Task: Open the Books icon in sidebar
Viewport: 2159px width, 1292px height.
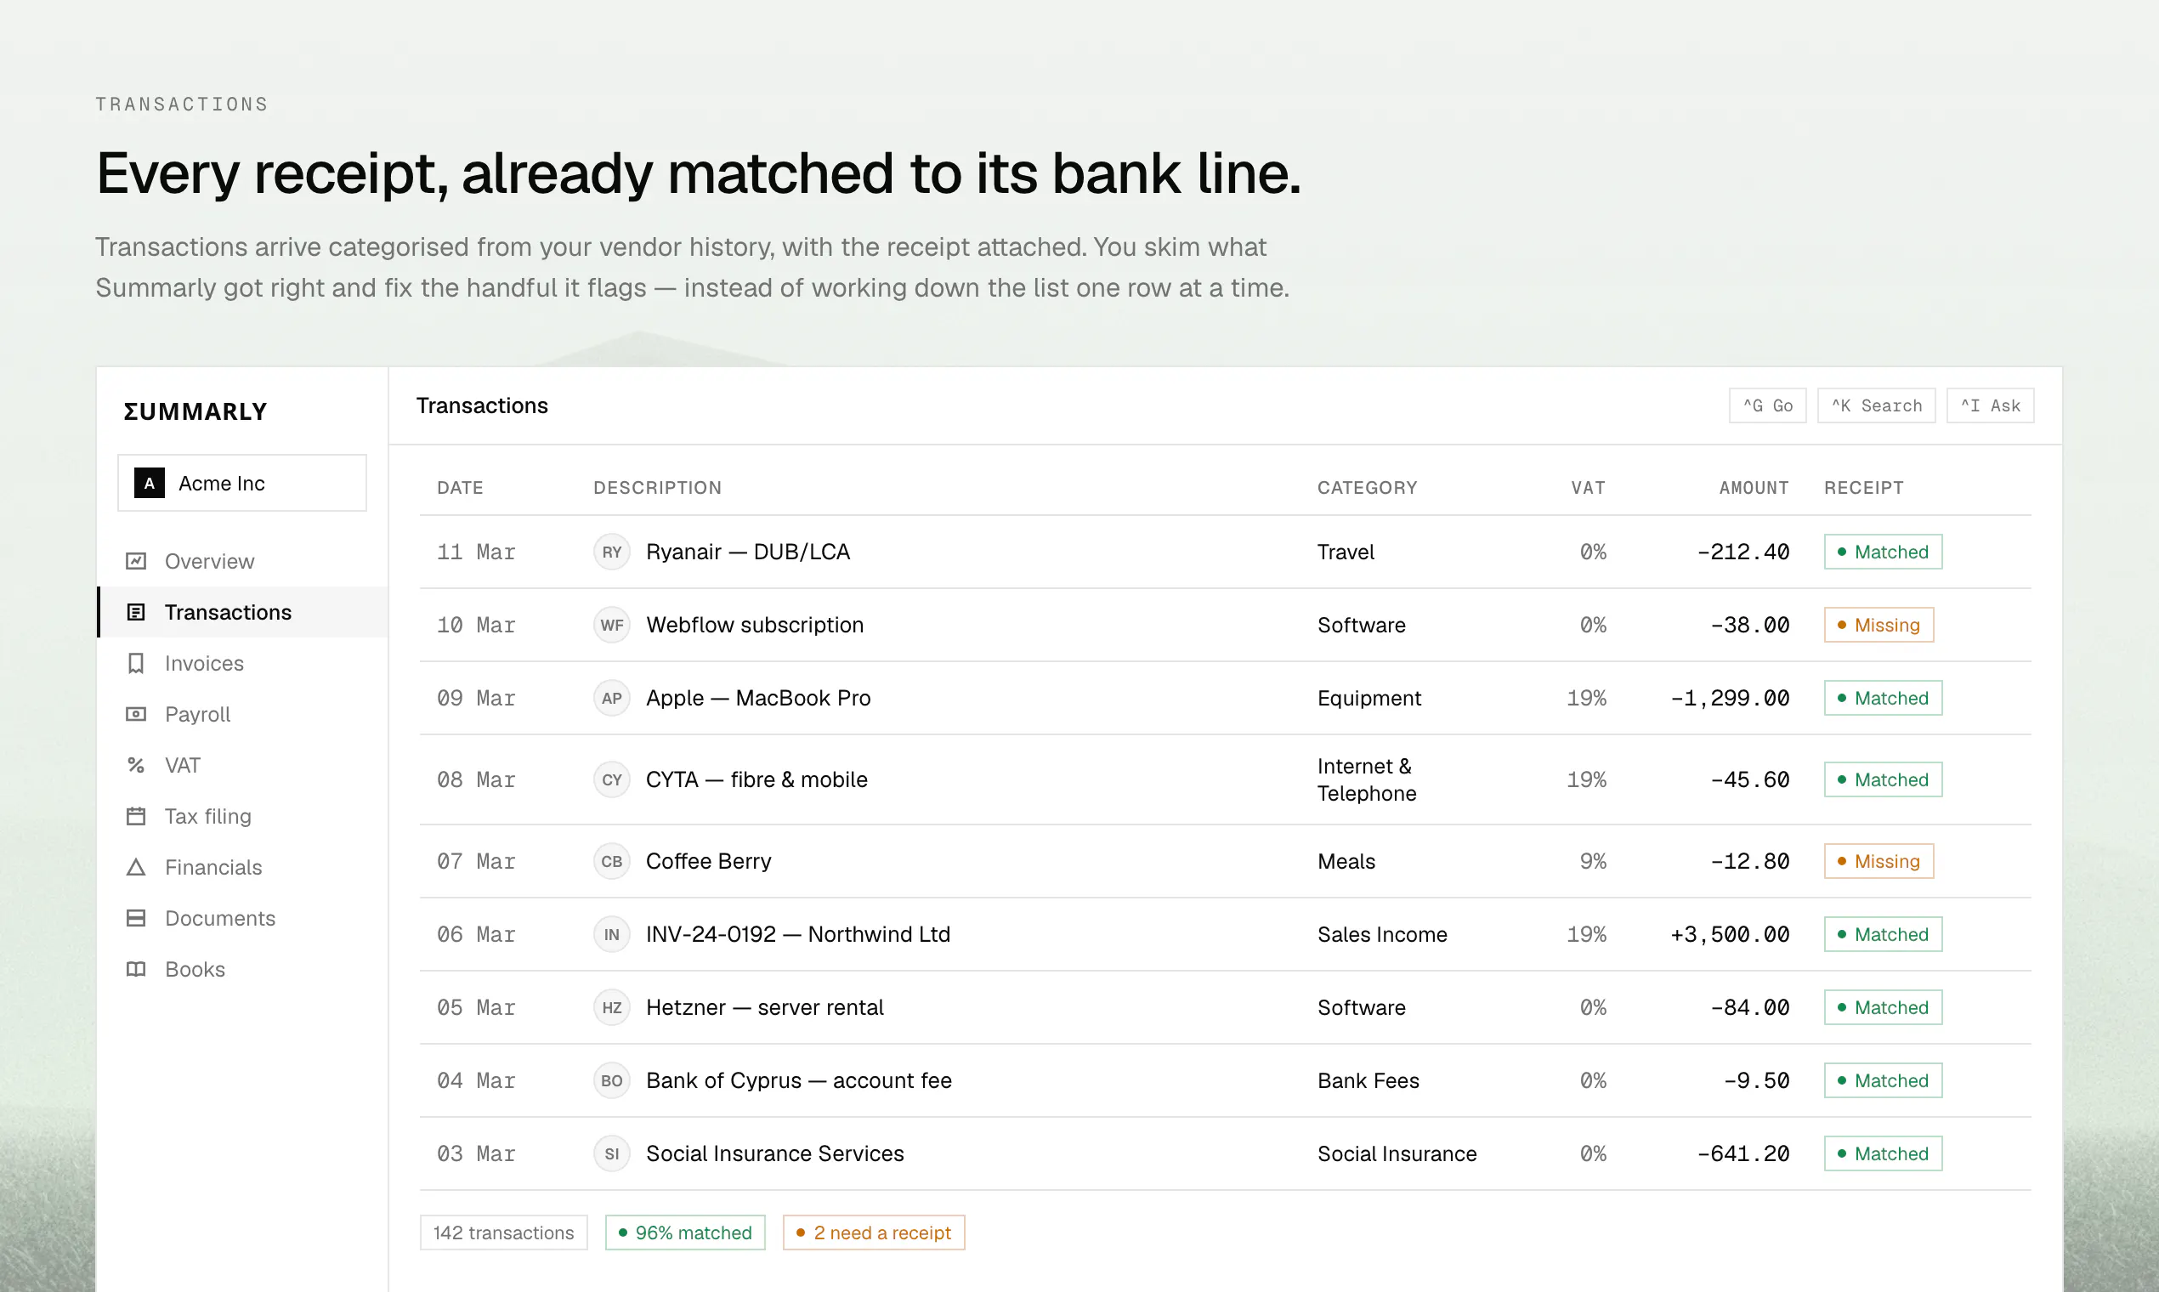Action: (136, 969)
